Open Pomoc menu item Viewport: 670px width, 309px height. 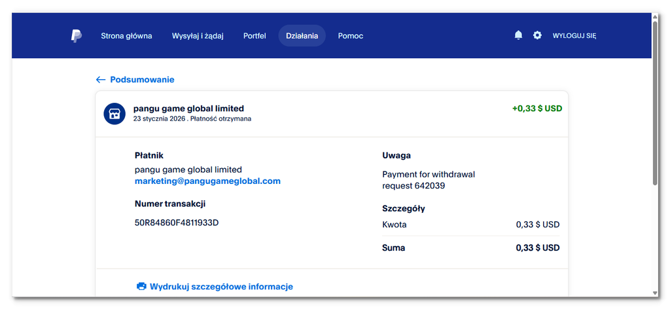coord(351,36)
